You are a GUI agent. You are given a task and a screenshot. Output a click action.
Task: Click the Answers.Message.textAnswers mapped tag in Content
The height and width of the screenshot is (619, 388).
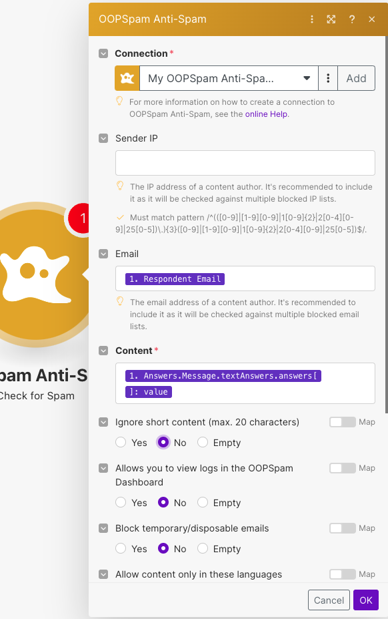point(223,384)
